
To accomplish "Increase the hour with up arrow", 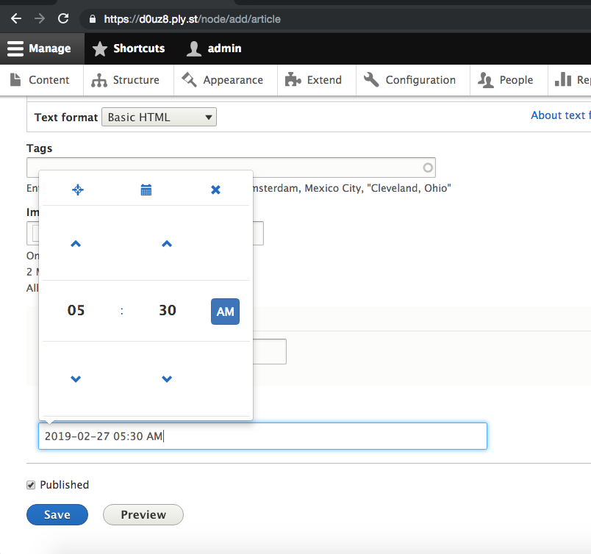I will [x=76, y=244].
